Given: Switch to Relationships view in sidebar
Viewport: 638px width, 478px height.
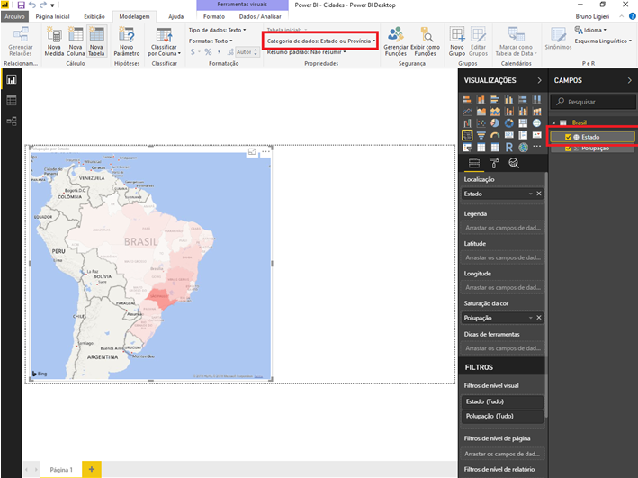Looking at the screenshot, I should click(x=12, y=122).
